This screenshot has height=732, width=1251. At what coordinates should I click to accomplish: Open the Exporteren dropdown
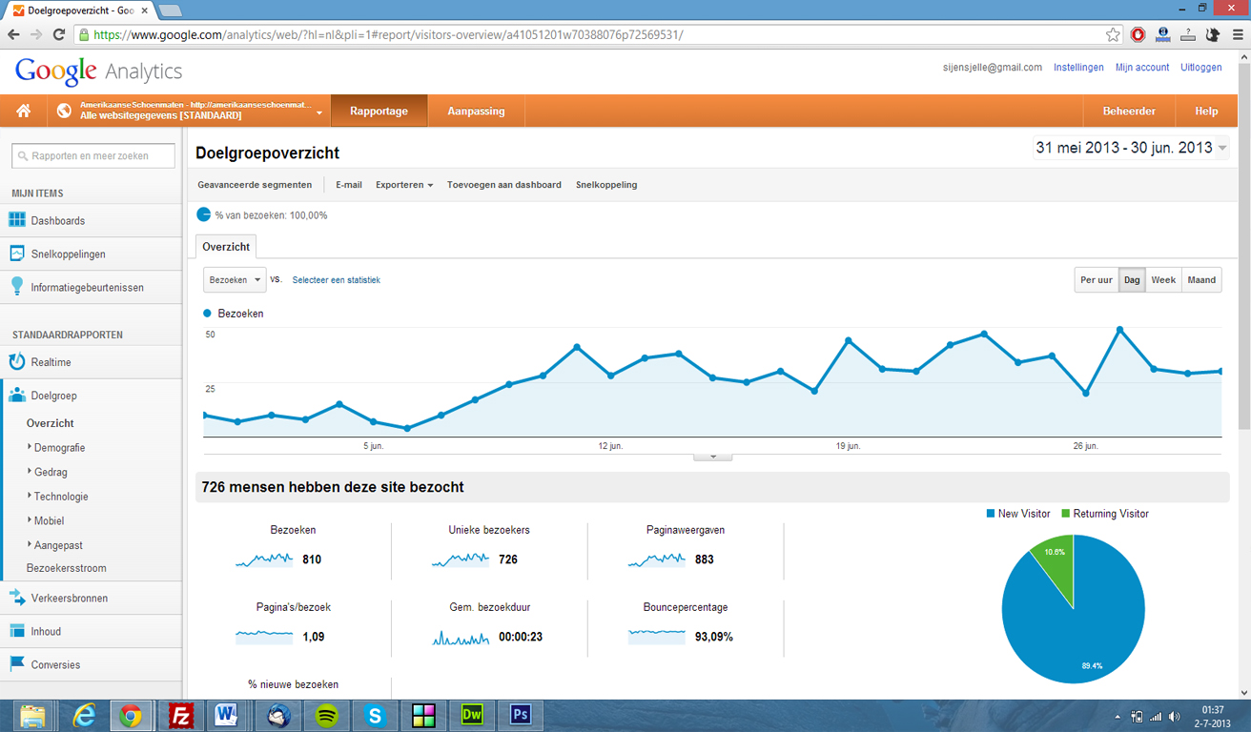(404, 185)
